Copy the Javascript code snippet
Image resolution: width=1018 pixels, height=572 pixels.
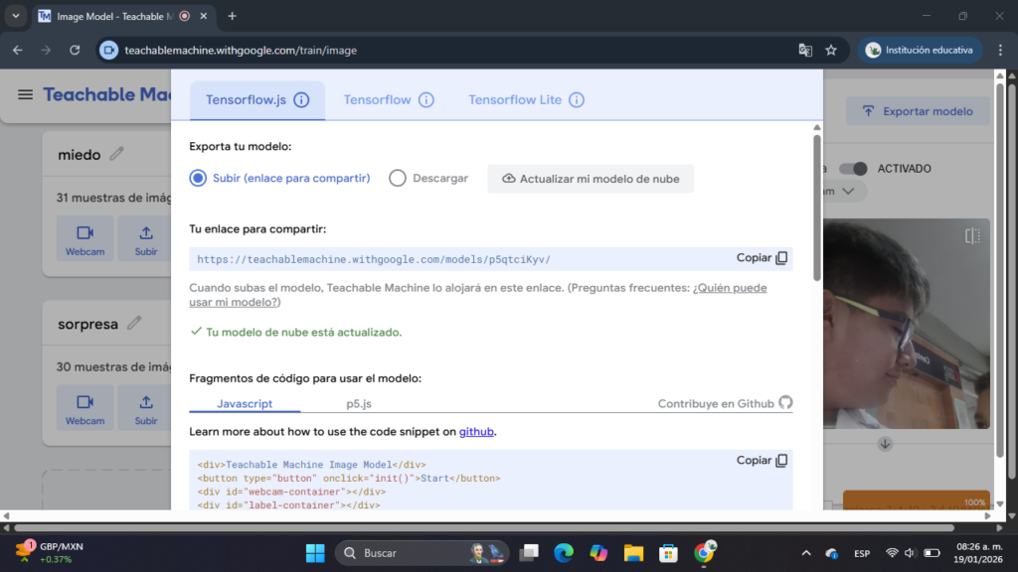762,461
